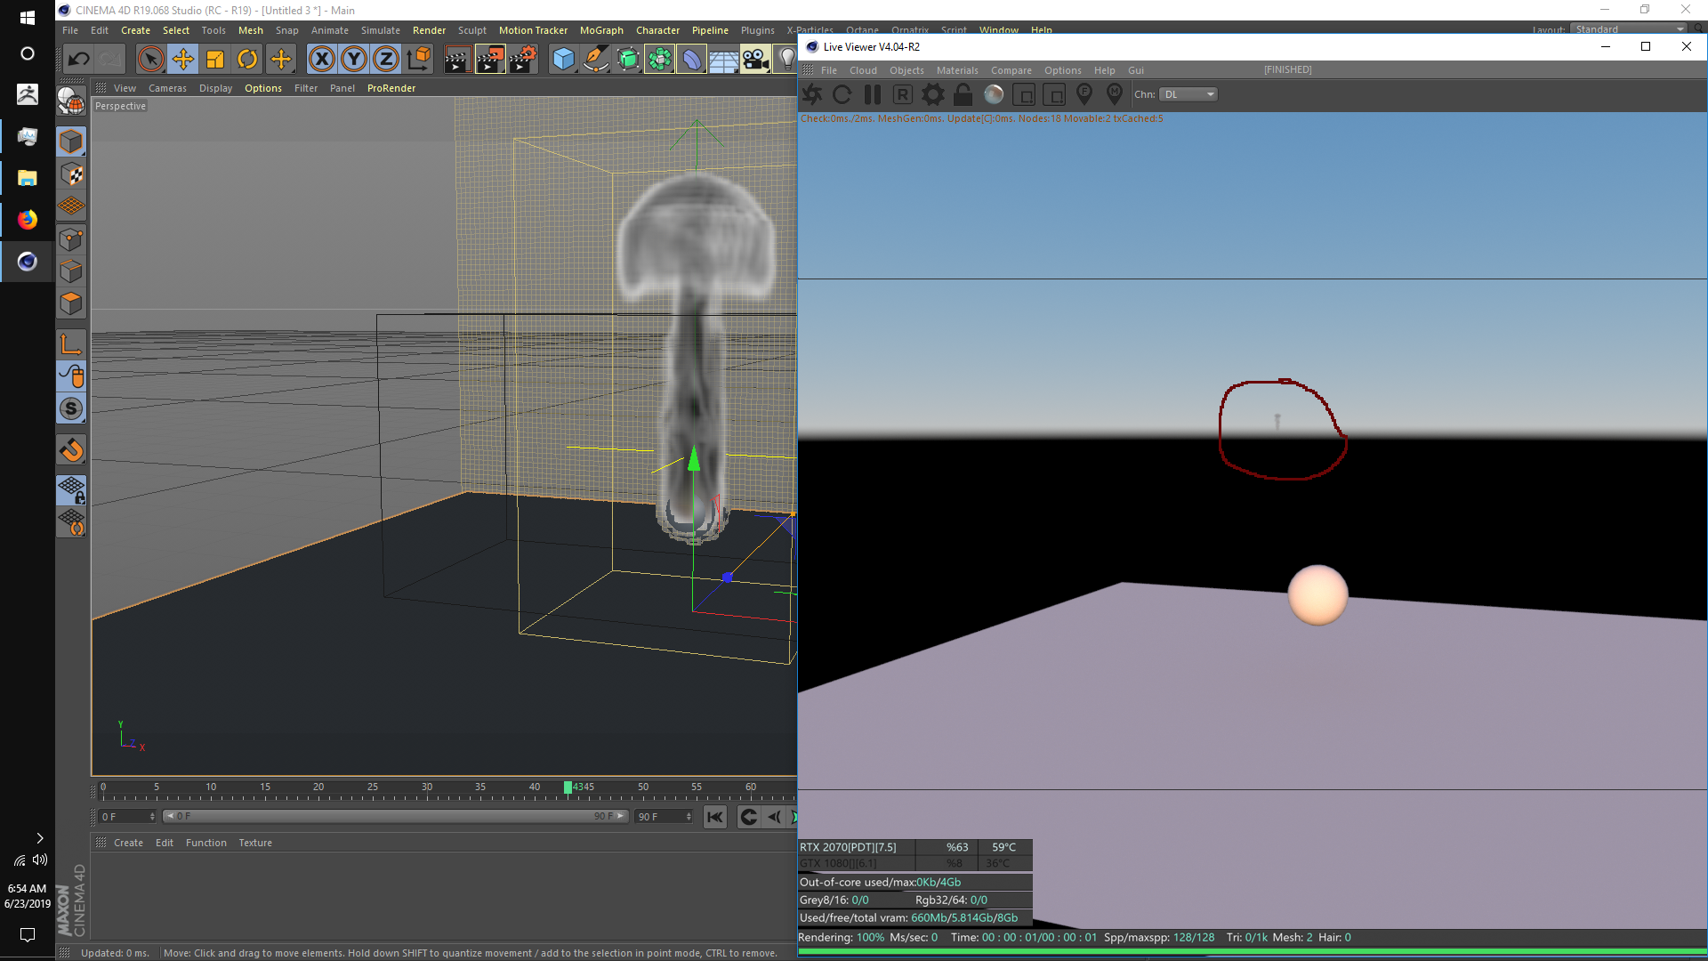Click the timeline playhead marker

pyautogui.click(x=568, y=787)
